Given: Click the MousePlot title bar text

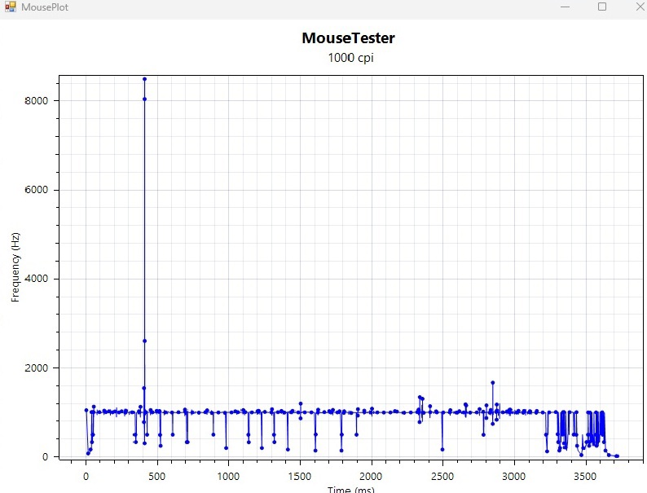Looking at the screenshot, I should point(45,7).
